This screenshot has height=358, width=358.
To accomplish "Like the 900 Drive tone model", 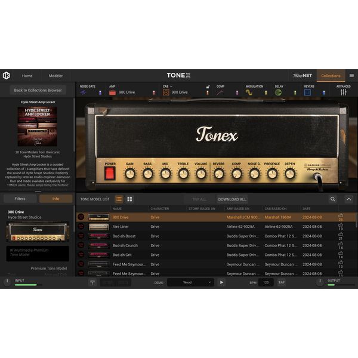I will tap(341, 215).
